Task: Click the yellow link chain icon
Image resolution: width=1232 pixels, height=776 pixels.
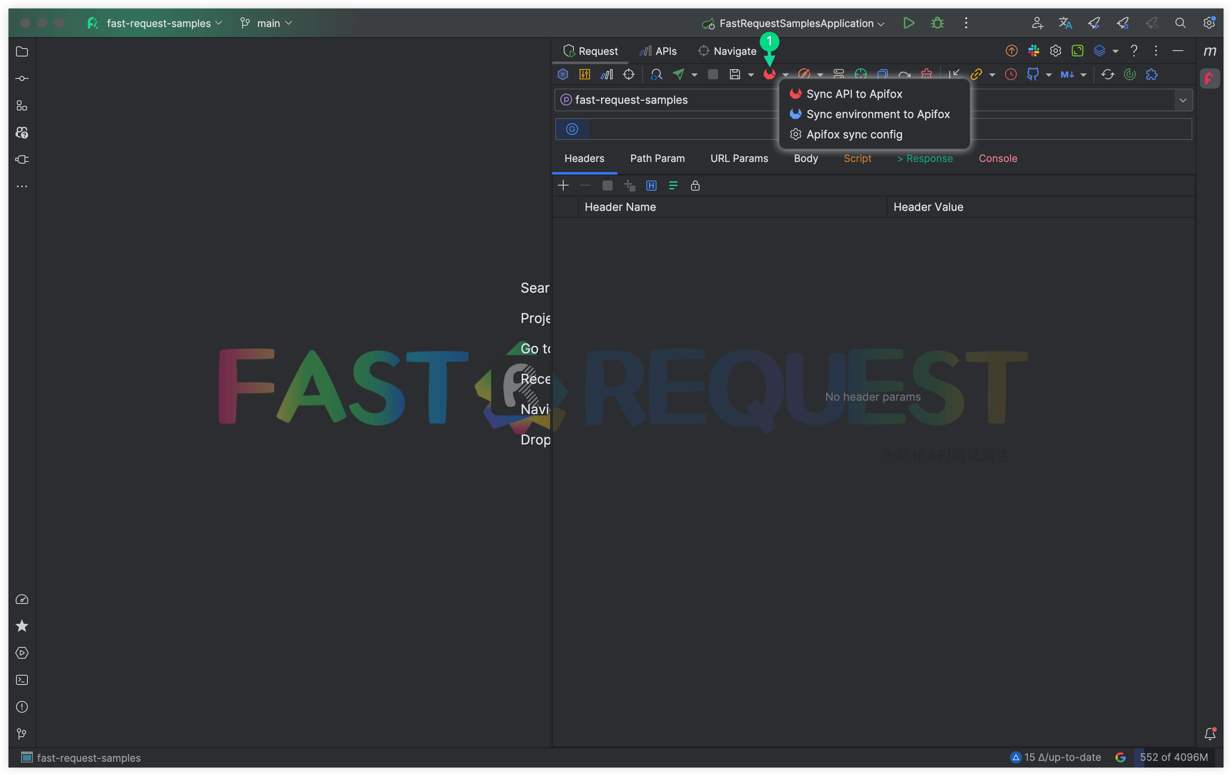Action: tap(975, 75)
